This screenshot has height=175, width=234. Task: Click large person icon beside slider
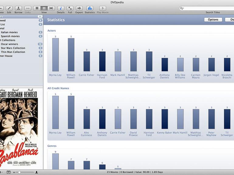[36, 172]
